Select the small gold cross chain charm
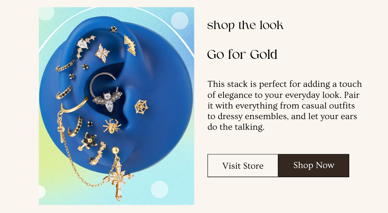Screen dimensions: 388x213 (61, 130)
